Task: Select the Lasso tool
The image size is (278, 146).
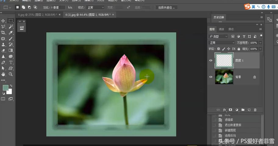Action: (x=3, y=27)
